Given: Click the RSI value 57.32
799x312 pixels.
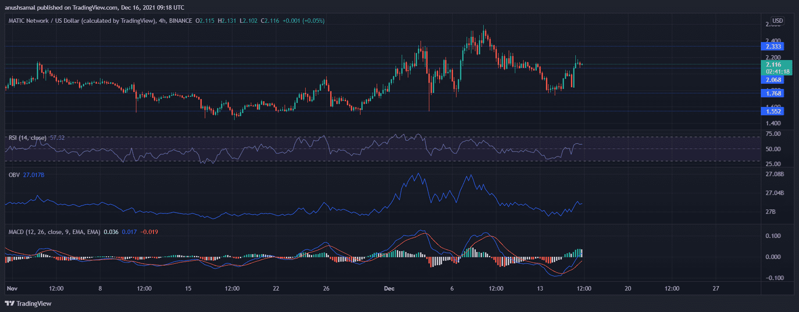Looking at the screenshot, I should coord(57,138).
